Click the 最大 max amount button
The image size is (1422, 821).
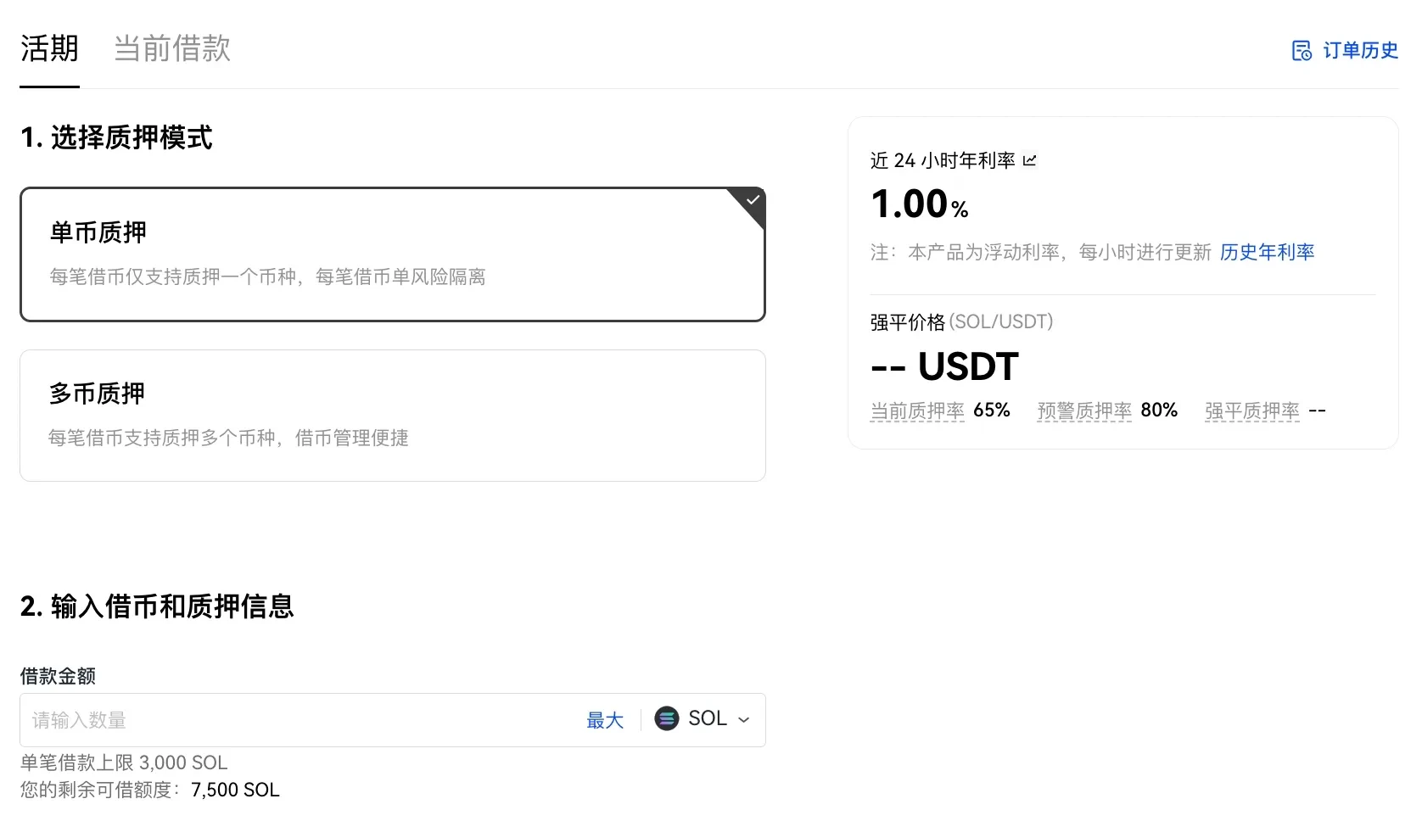point(605,720)
